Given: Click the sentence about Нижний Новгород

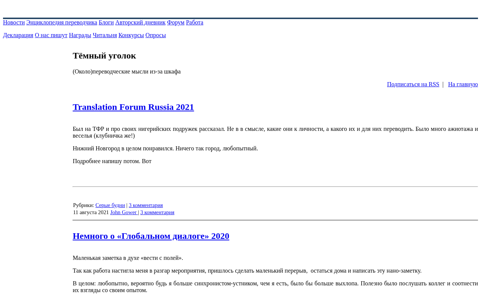Looking at the screenshot, I should coord(165,148).
